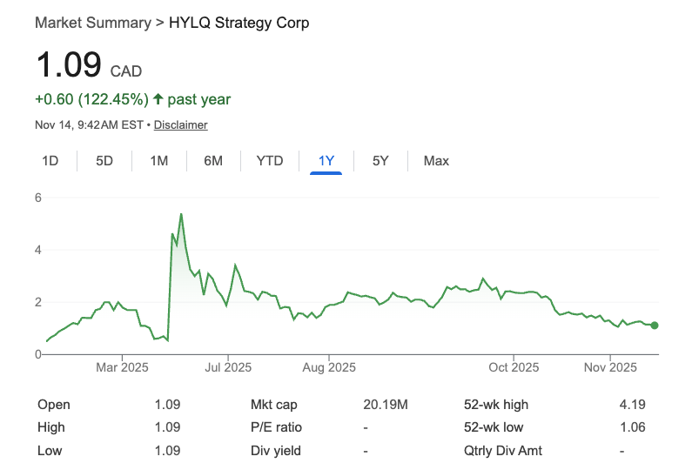Click the Market Summary breadcrumb
Viewport: 692px width, 470px height.
(x=92, y=23)
